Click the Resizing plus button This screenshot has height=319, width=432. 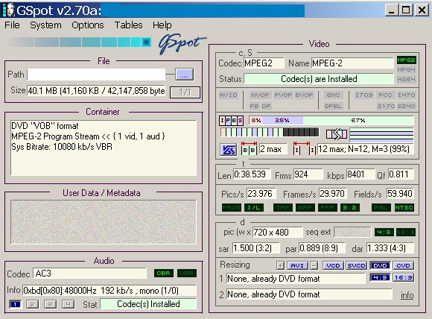tap(281, 265)
